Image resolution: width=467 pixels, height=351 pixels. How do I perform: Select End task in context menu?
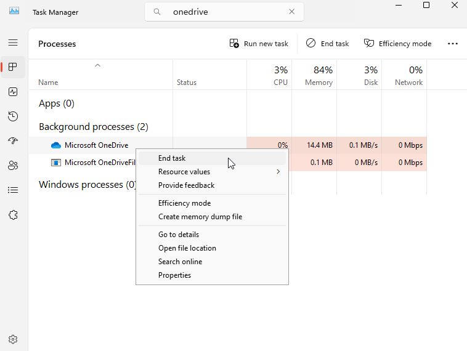(172, 158)
